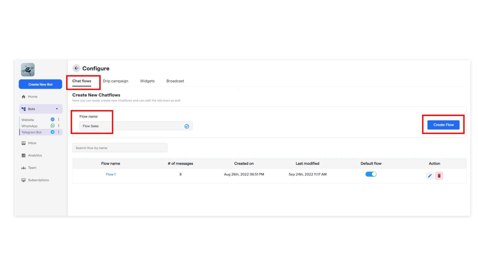
Task: Click the checkmark icon in Flow name field
Action: [187, 126]
